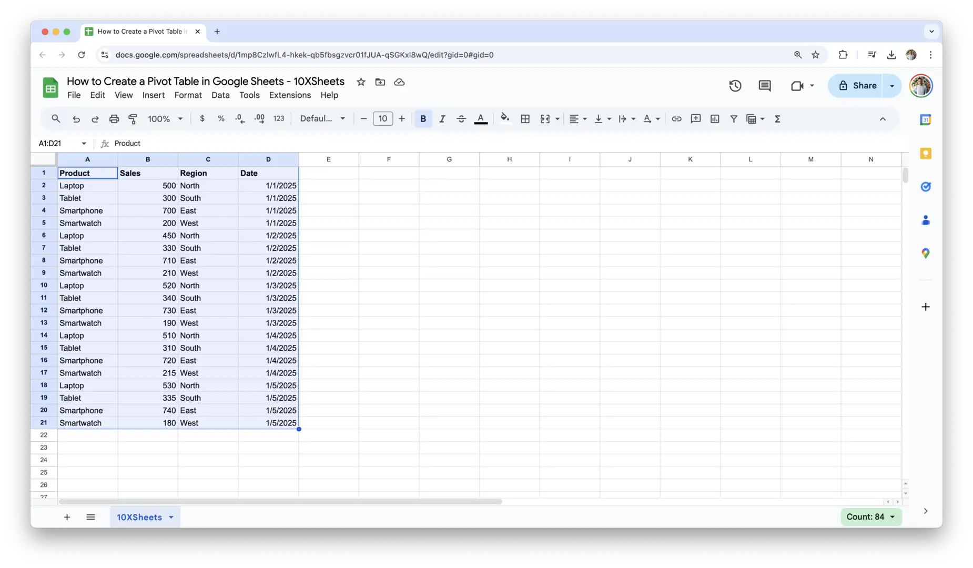Open the Google Keep side panel icon

925,154
